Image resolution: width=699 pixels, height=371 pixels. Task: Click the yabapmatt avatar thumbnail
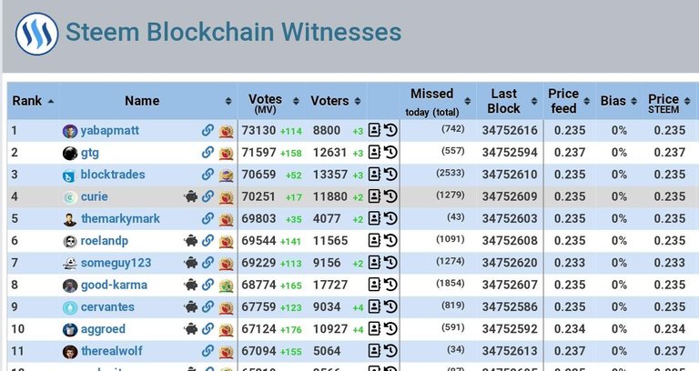click(70, 131)
